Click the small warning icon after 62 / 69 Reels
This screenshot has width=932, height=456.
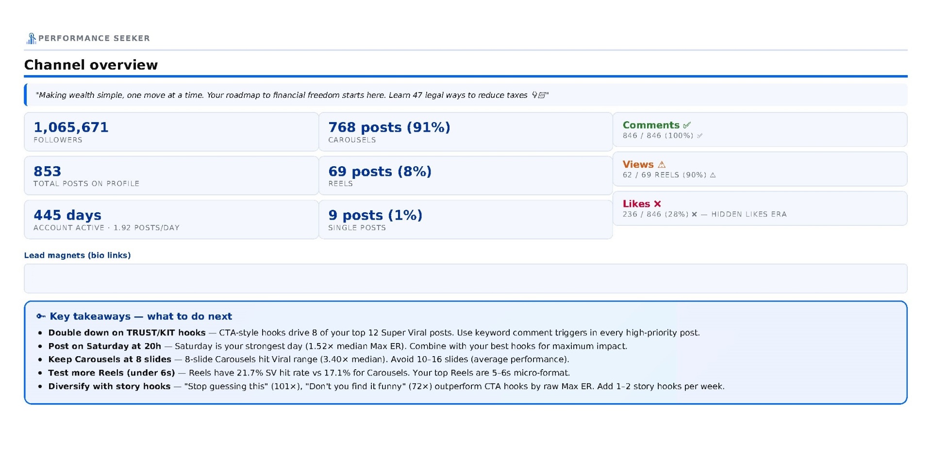click(713, 175)
